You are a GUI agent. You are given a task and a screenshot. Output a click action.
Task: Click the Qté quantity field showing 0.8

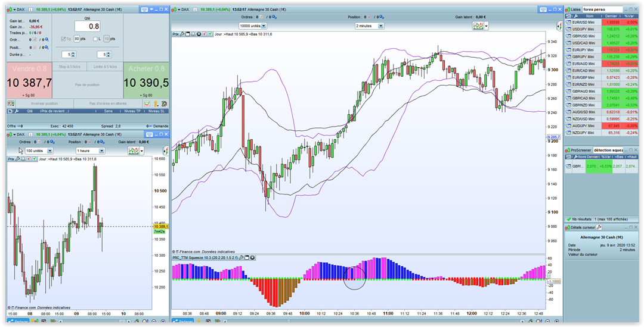(88, 26)
